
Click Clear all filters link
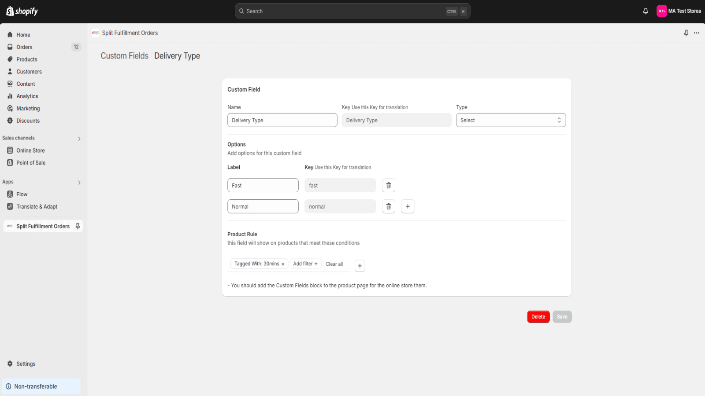[x=334, y=264]
